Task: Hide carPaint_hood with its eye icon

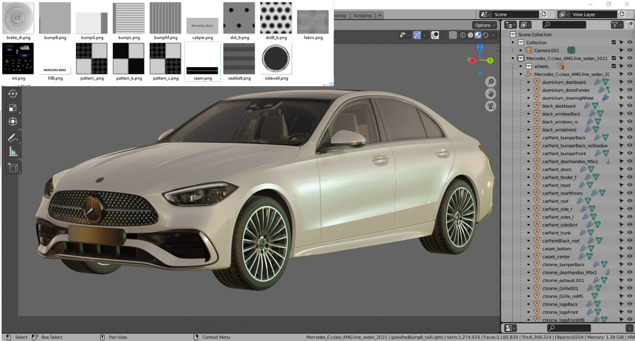Action: tap(630, 185)
